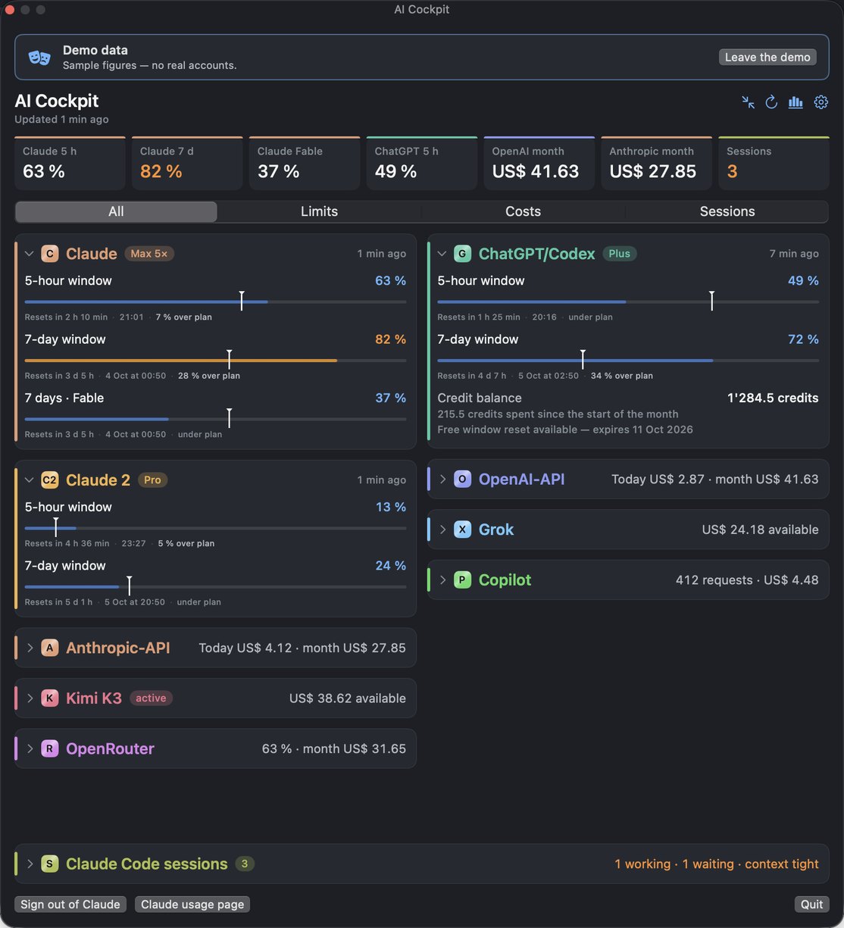Viewport: 844px width, 928px height.
Task: Expand the Anthropic-API row chevron
Action: coord(30,648)
